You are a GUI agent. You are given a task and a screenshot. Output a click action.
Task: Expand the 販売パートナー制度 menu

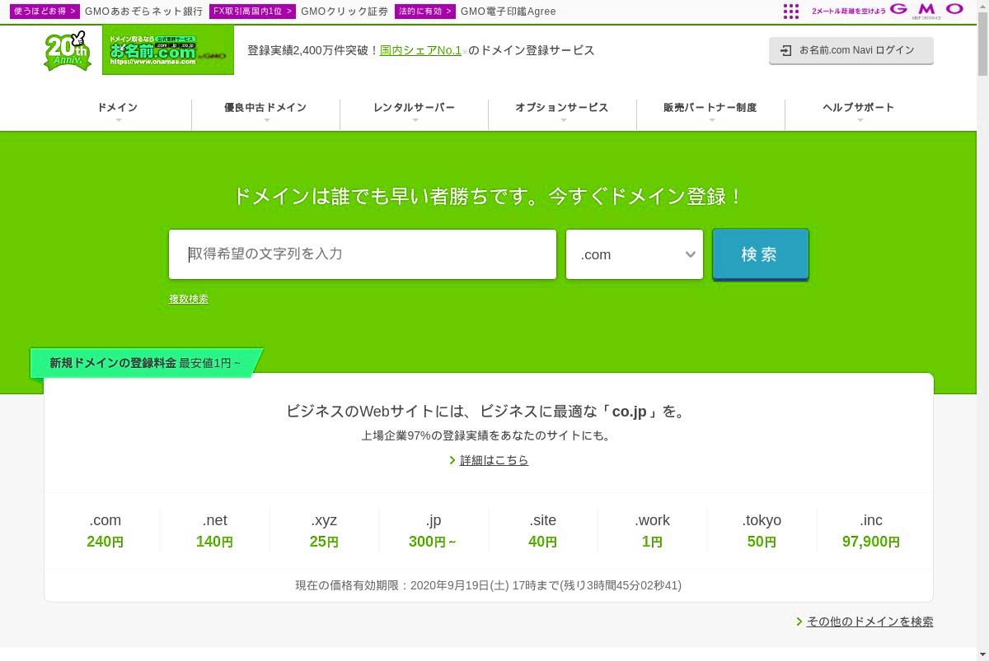pos(710,110)
